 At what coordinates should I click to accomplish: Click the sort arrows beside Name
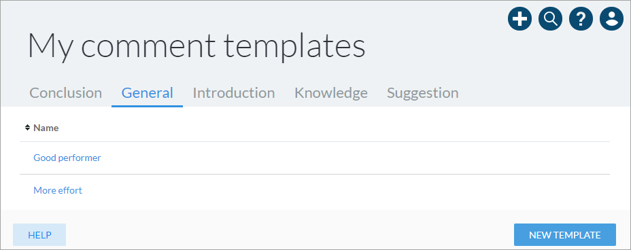tap(27, 128)
